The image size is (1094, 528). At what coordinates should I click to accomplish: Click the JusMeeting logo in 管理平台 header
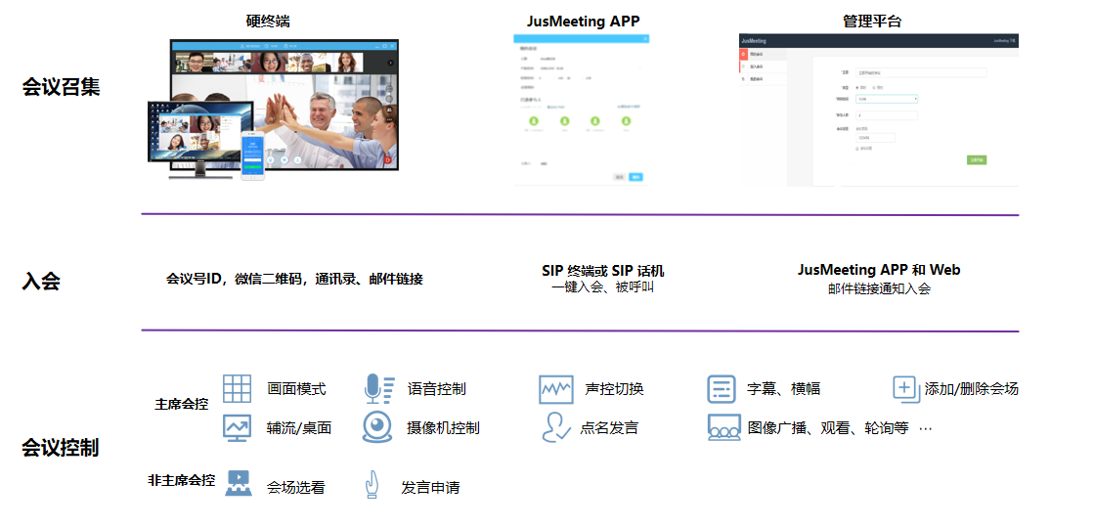pos(754,40)
